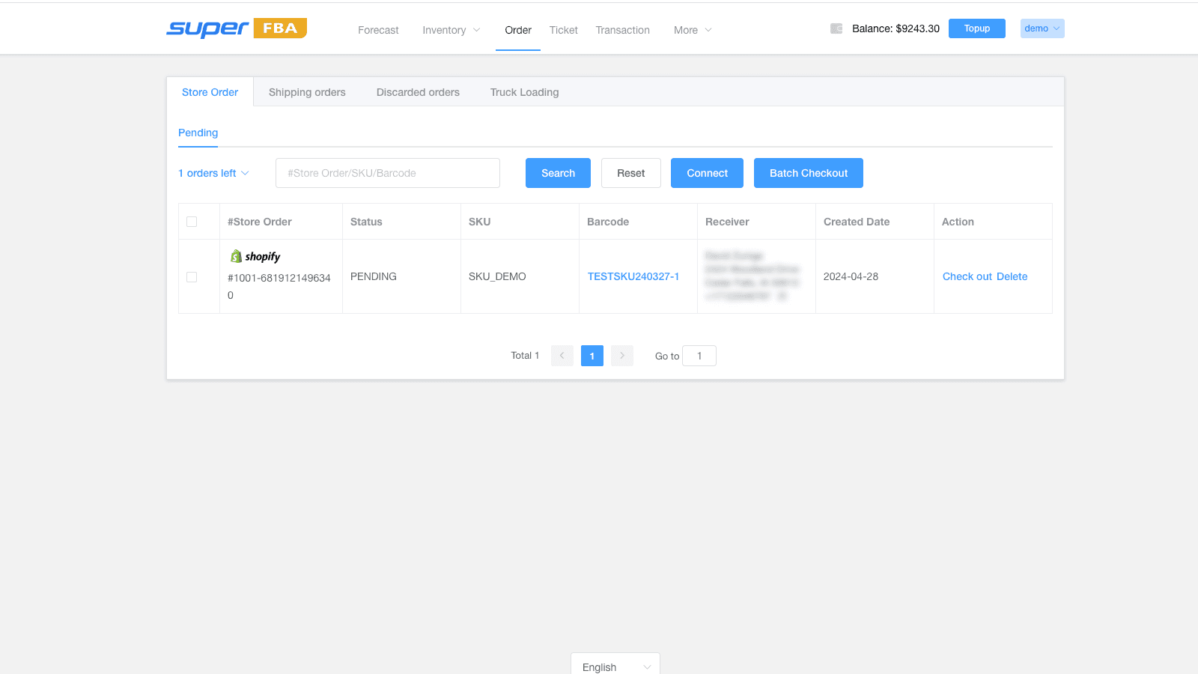Viewport: 1198px width, 674px height.
Task: Focus the Store Order/SKU/Barcode search field
Action: pyautogui.click(x=388, y=173)
